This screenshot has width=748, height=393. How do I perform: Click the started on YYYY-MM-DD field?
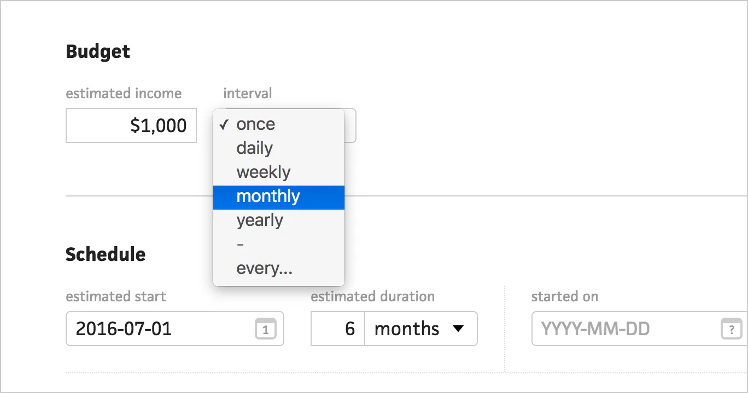pyautogui.click(x=612, y=329)
